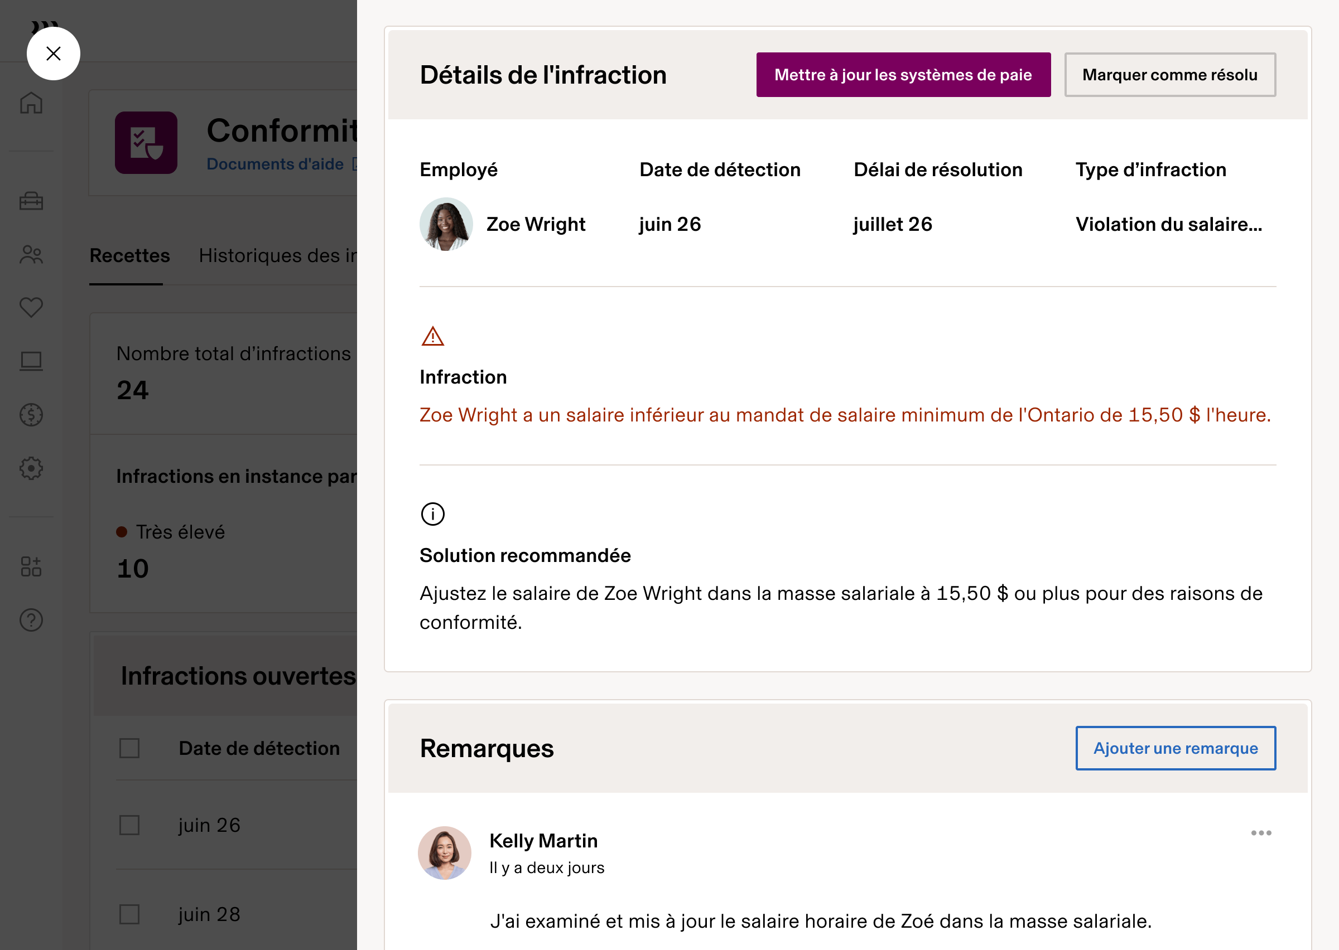1339x950 pixels.
Task: Toggle the select-all checkbox above Date de détection
Action: (129, 748)
